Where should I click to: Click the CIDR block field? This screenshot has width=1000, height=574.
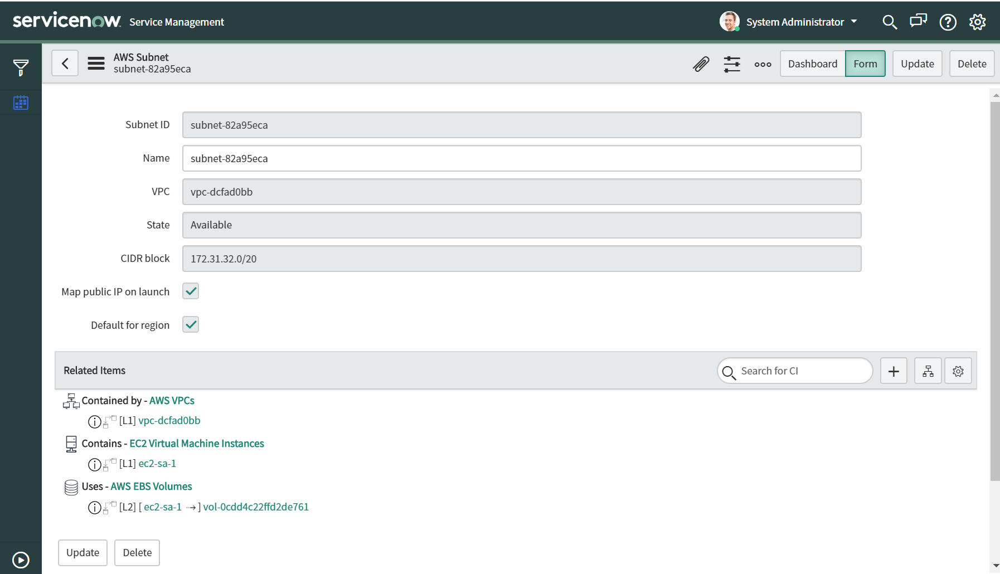(522, 259)
